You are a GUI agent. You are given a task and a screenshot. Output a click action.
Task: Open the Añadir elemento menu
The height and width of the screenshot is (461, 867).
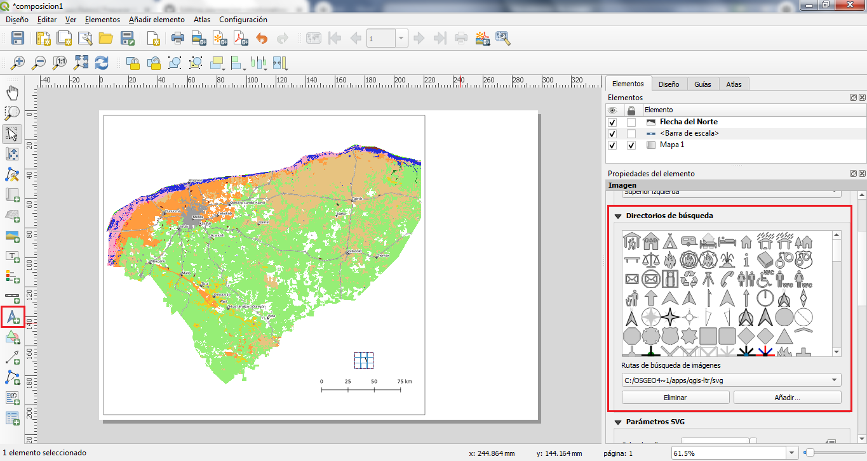pos(157,20)
